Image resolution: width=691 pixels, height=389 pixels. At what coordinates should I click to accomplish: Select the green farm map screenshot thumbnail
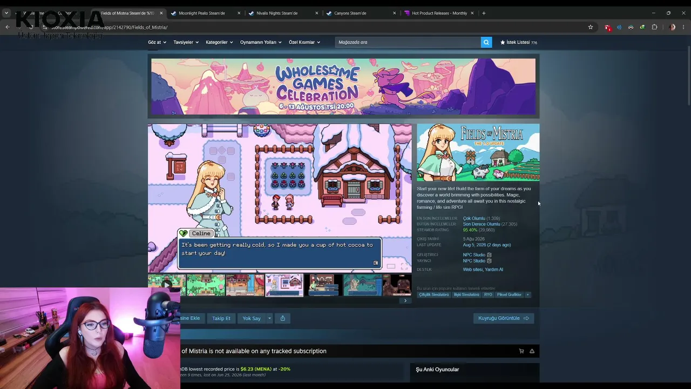click(206, 285)
